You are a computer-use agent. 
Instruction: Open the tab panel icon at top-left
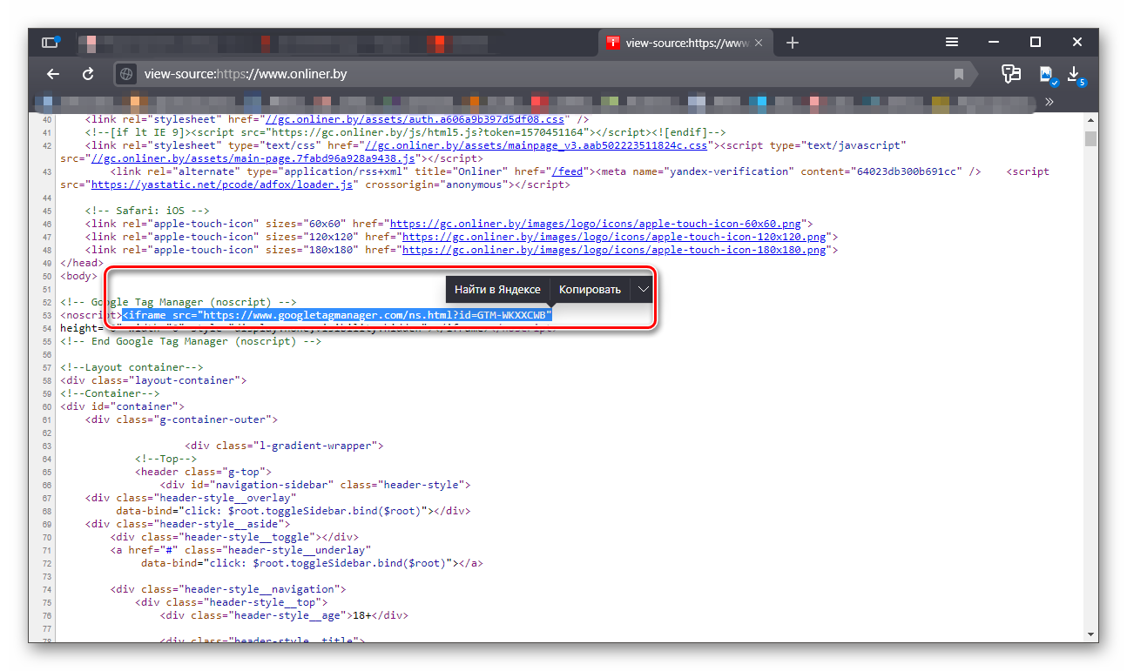pos(50,43)
